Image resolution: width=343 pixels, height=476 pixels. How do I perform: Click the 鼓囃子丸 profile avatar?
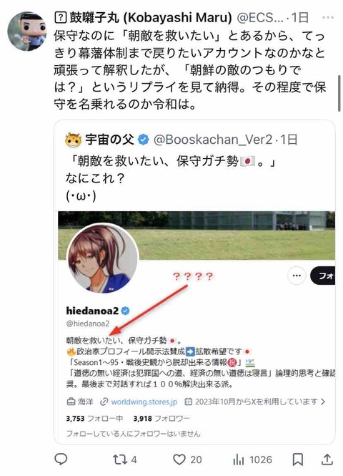pos(26,31)
